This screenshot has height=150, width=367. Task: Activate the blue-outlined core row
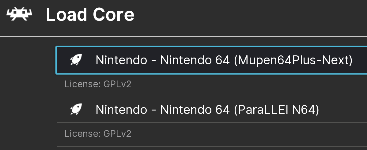tap(212, 60)
